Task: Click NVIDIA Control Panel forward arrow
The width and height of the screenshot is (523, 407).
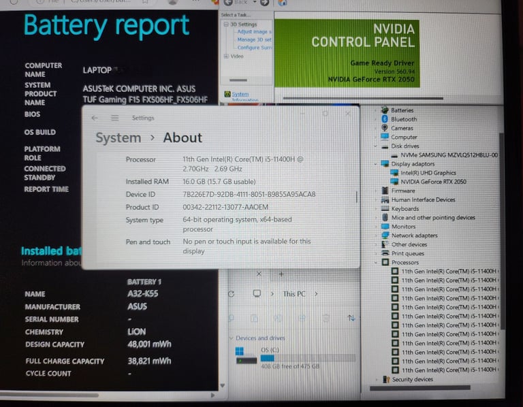Action: point(264,3)
